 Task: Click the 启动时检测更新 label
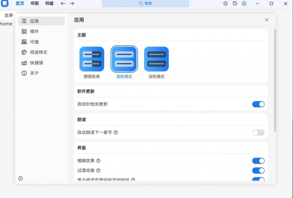click(x=92, y=104)
